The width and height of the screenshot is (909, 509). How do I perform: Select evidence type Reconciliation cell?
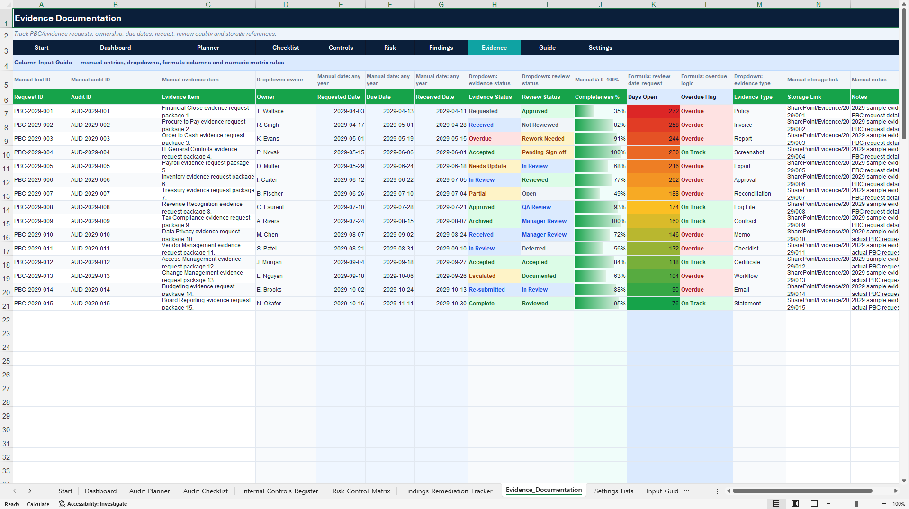click(759, 194)
